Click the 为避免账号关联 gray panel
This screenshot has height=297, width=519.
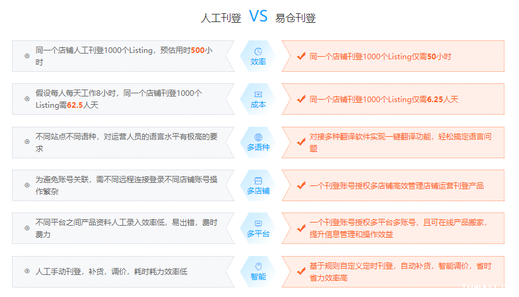pos(126,185)
